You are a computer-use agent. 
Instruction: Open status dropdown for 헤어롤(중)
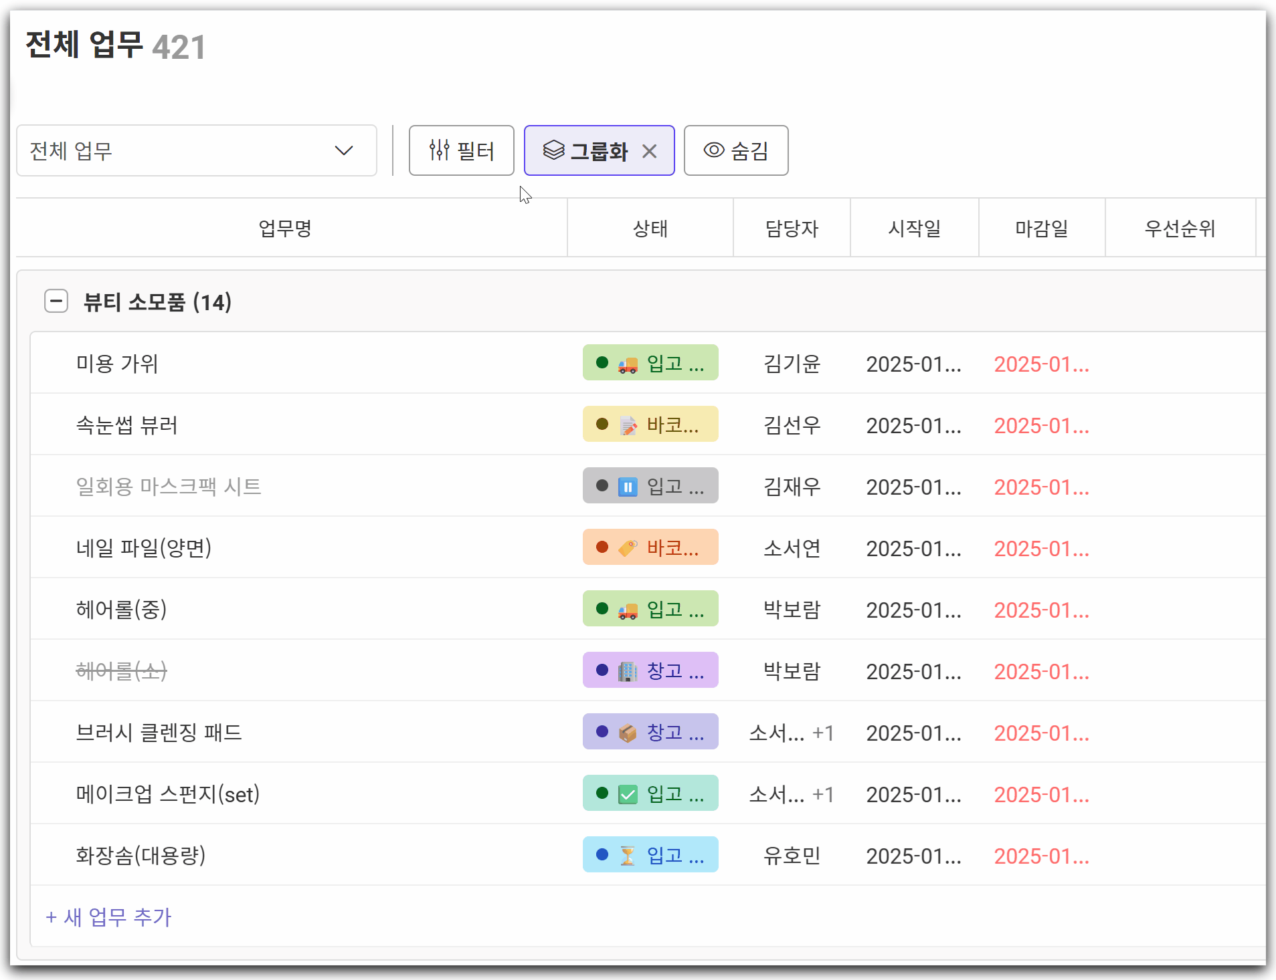click(650, 610)
